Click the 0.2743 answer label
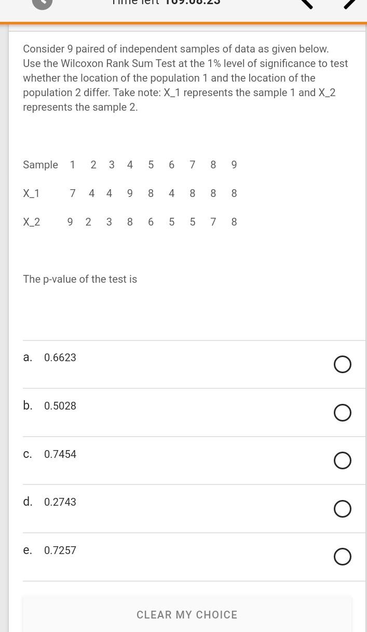 (x=60, y=502)
